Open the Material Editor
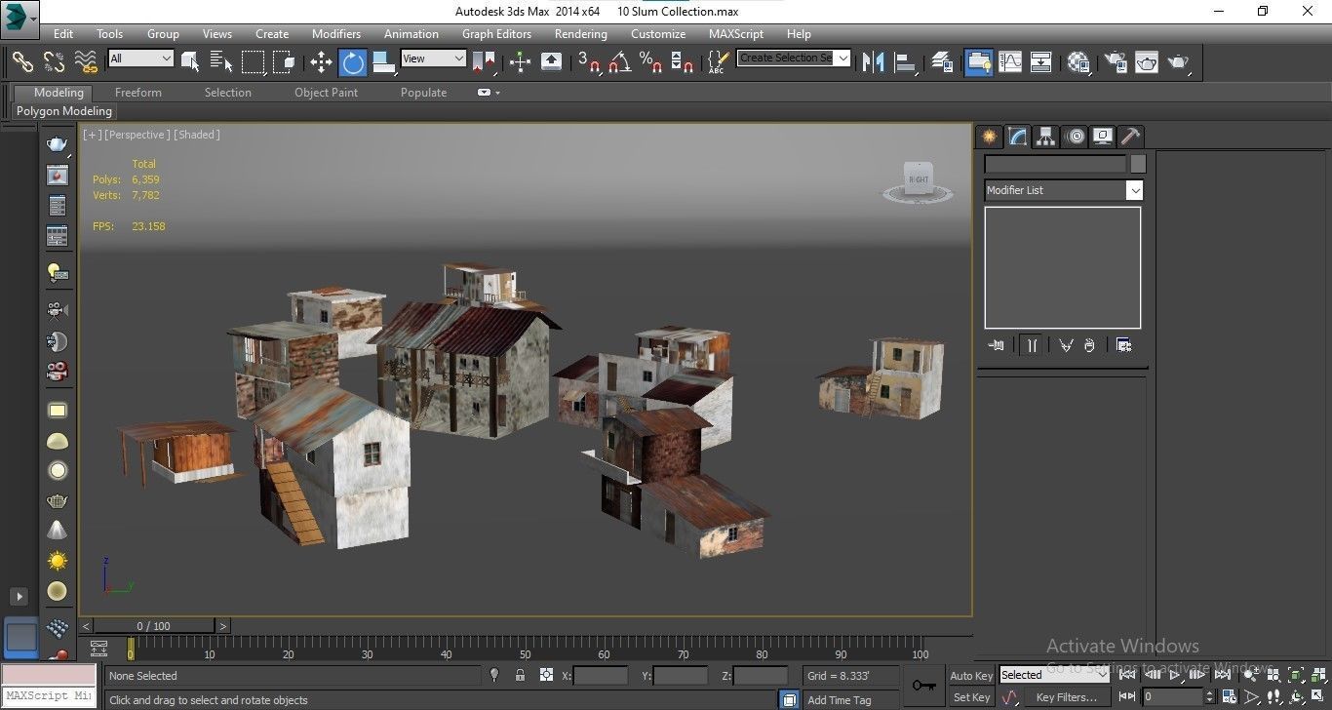This screenshot has width=1332, height=710. (1078, 61)
